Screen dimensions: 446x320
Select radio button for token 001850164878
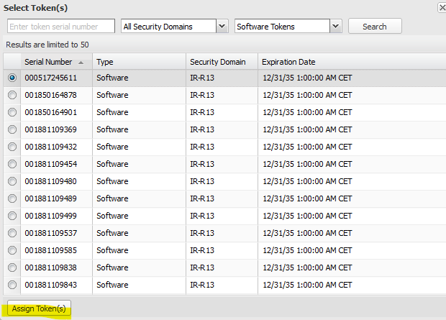[x=12, y=95]
